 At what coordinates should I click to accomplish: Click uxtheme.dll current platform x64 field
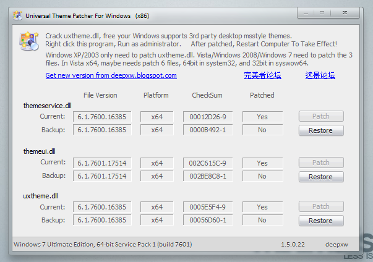tap(157, 207)
